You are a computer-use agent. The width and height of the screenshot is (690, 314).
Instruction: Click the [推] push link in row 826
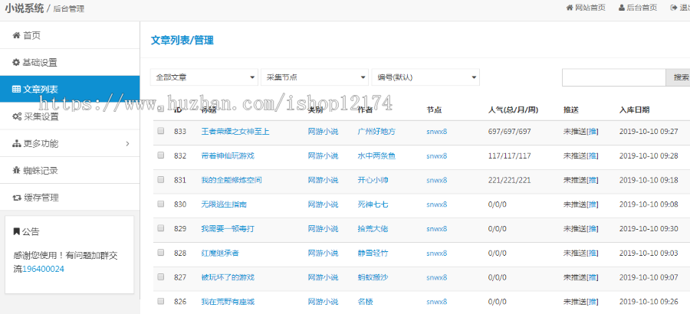click(593, 302)
